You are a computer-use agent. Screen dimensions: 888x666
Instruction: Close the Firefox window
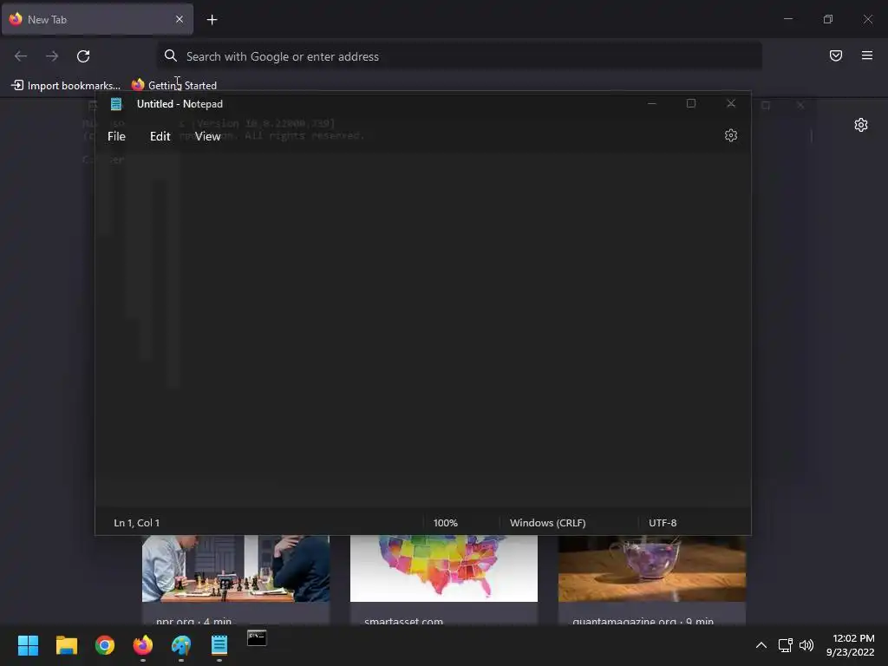tap(867, 19)
